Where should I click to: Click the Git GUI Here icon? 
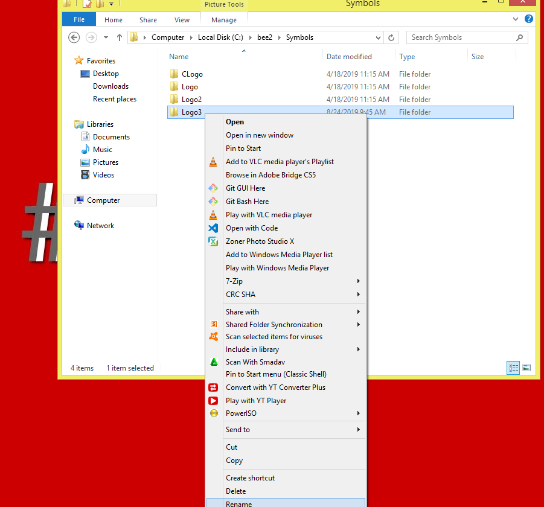click(x=213, y=188)
